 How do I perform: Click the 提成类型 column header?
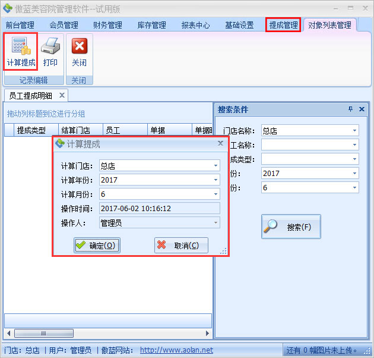(x=36, y=130)
